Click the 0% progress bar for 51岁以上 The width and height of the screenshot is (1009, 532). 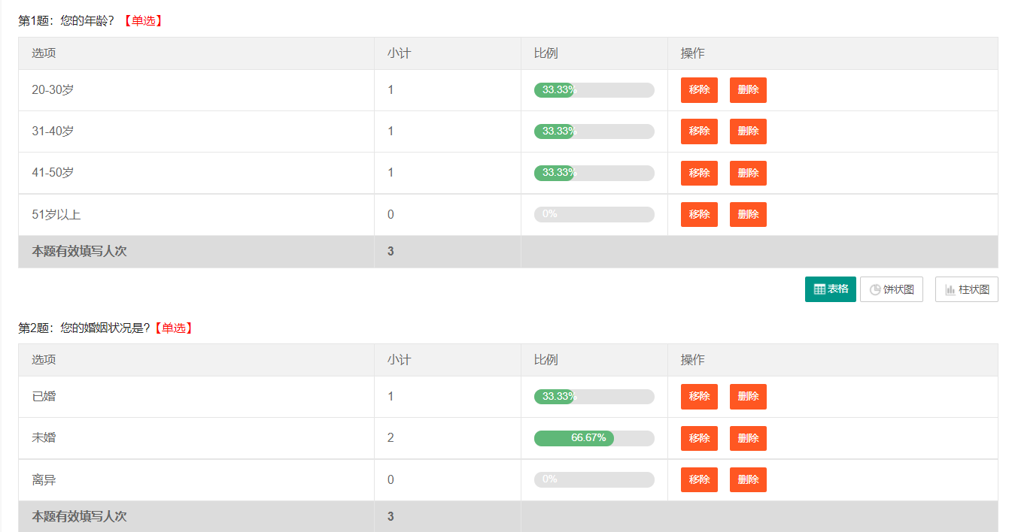tap(594, 214)
